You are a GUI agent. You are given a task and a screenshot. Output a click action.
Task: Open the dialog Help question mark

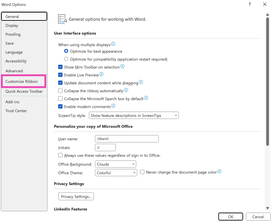click(x=250, y=5)
